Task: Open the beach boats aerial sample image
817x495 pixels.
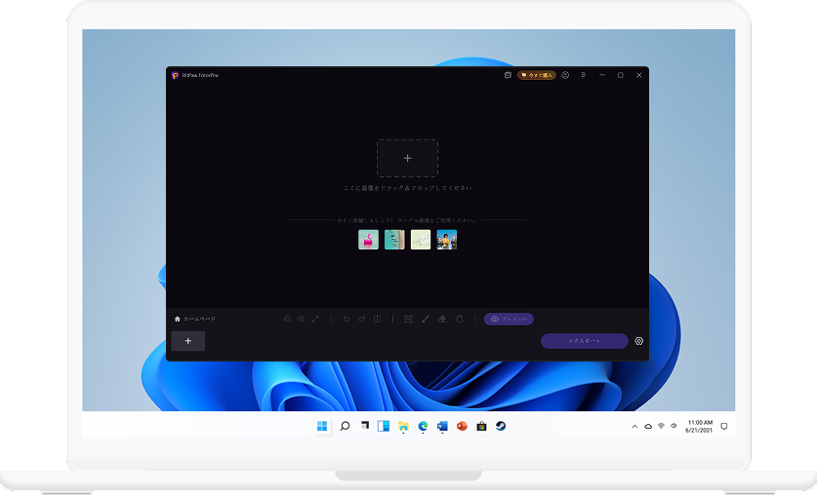Action: click(x=394, y=240)
